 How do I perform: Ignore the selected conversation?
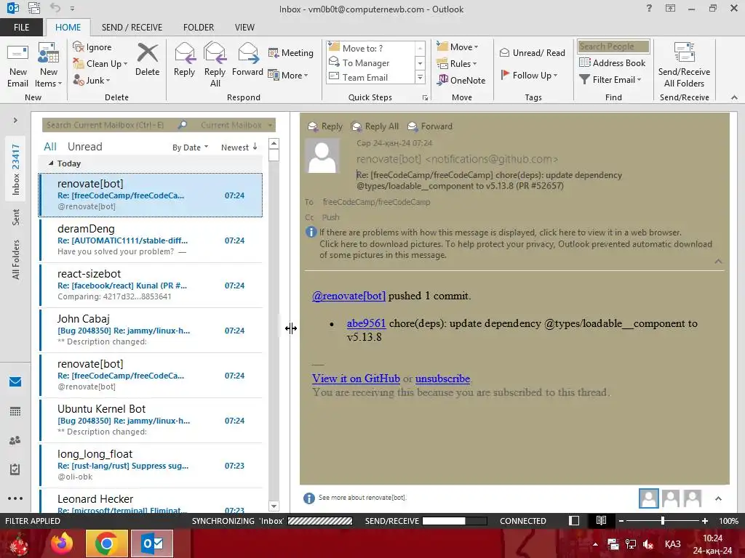pyautogui.click(x=92, y=47)
